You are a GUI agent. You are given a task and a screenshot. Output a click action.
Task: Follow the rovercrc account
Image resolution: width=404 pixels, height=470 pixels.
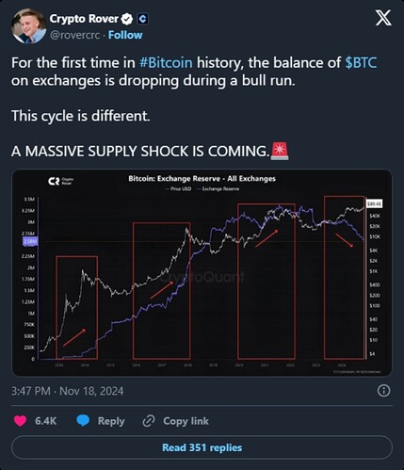[x=125, y=35]
